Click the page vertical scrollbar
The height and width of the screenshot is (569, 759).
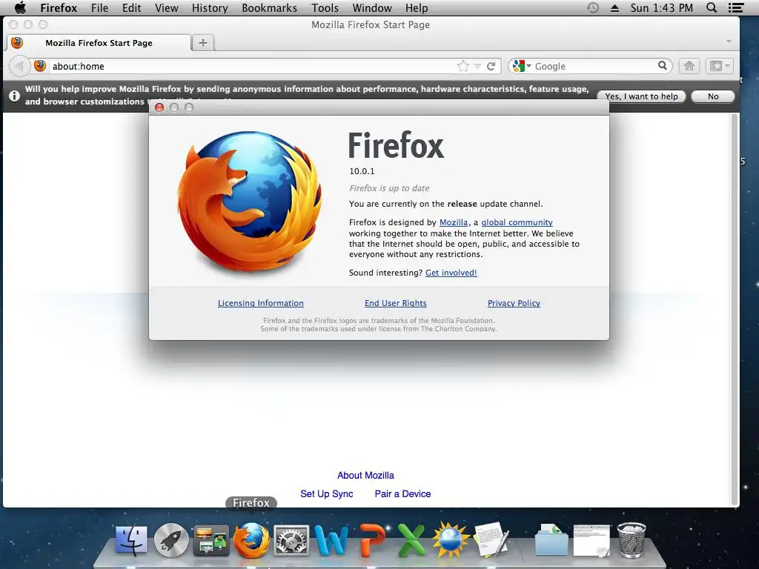pos(735,310)
